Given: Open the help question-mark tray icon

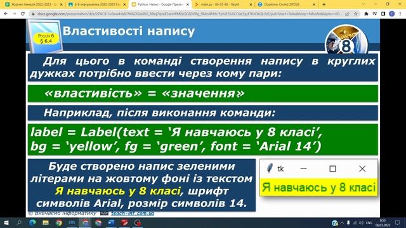Looking at the screenshot, I should click(334, 223).
